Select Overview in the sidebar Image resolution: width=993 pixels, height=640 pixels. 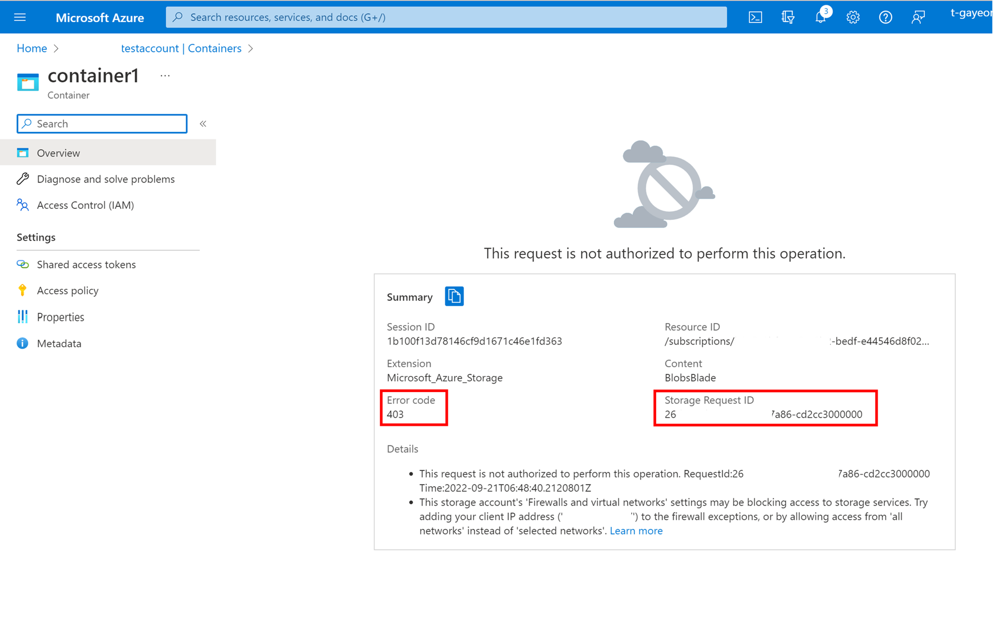pyautogui.click(x=58, y=153)
